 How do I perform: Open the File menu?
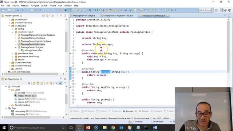[3, 5]
